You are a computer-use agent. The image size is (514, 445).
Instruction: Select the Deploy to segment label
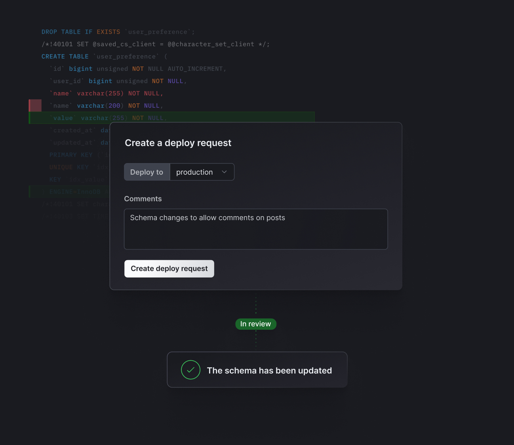[x=147, y=172]
